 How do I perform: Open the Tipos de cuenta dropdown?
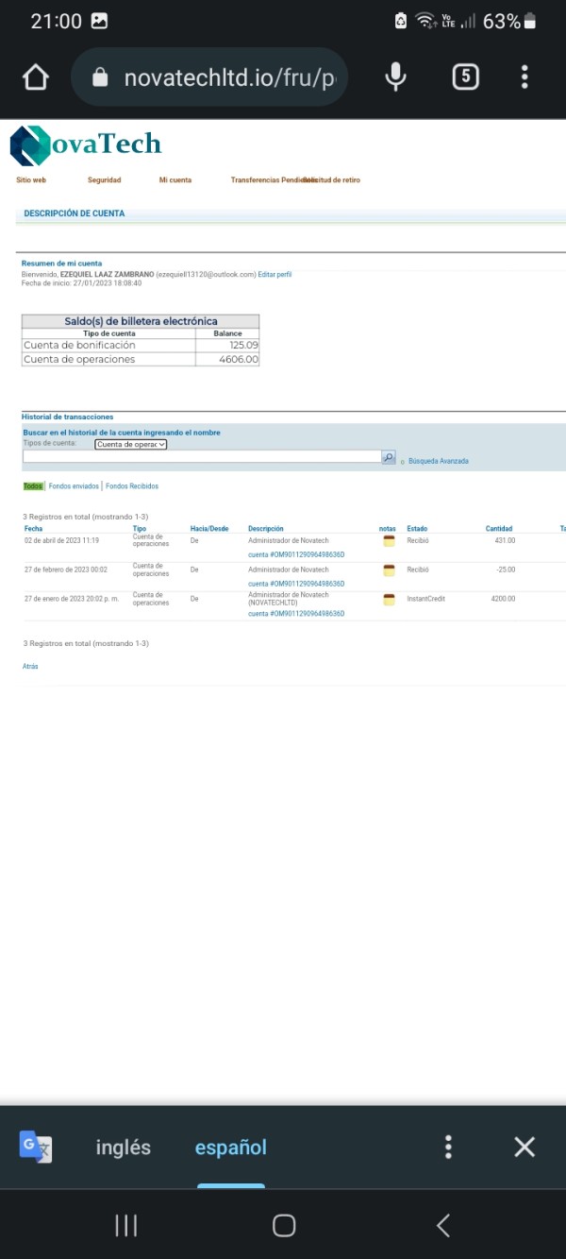pos(130,444)
